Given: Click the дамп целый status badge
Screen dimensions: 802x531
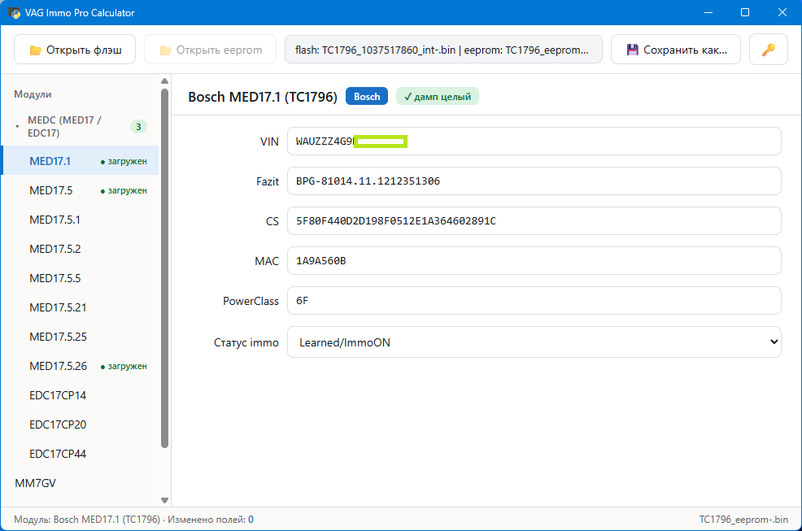Looking at the screenshot, I should (438, 96).
